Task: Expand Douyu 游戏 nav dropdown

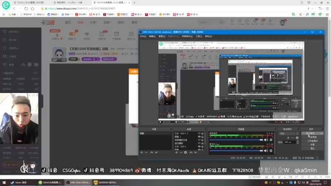Action: [121, 22]
